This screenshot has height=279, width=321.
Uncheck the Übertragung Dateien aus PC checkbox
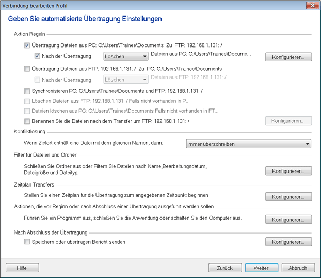27,45
